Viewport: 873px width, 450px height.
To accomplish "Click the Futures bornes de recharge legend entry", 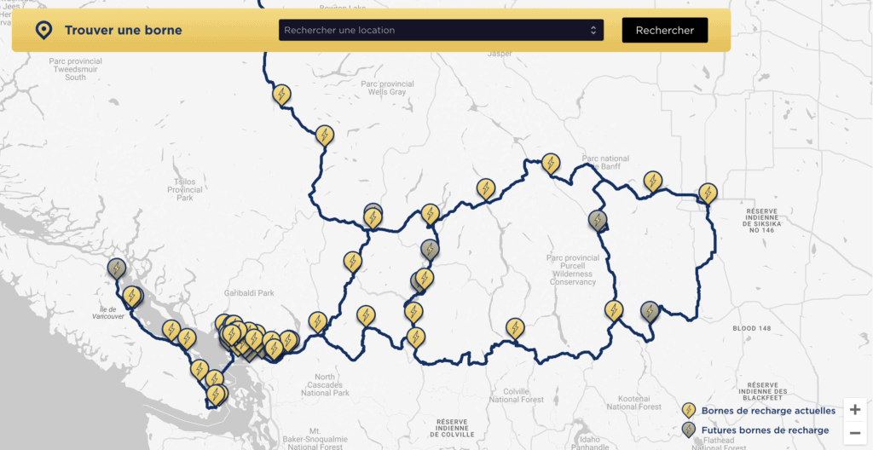I will click(x=764, y=430).
